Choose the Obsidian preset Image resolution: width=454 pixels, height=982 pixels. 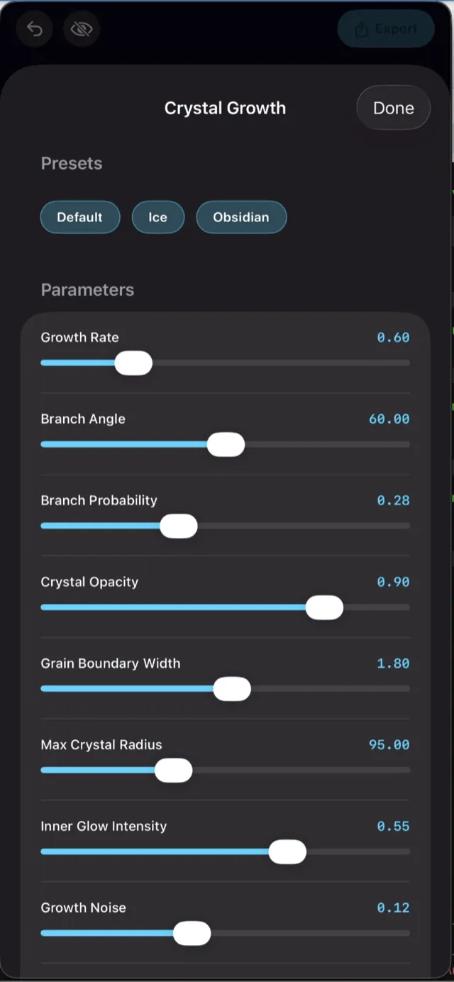pos(241,217)
